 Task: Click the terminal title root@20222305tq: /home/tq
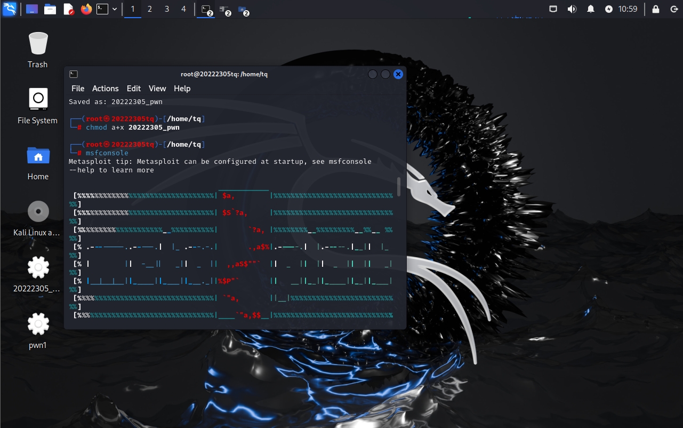(x=224, y=74)
